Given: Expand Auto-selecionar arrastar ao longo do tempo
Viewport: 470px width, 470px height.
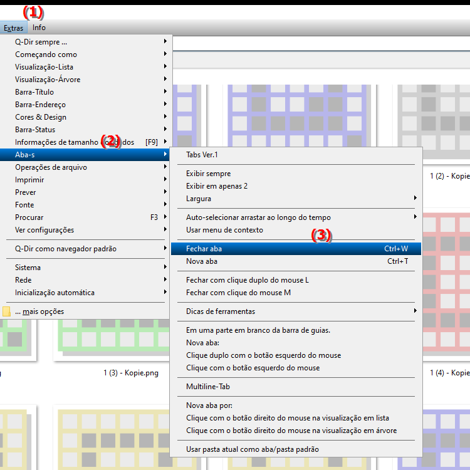Looking at the screenshot, I should [x=296, y=217].
